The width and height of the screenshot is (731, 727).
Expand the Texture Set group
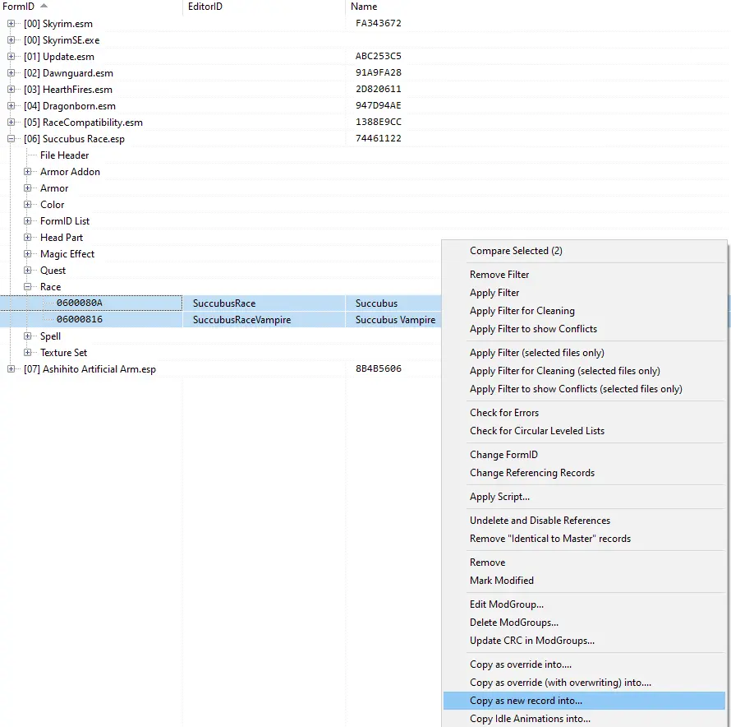27,353
